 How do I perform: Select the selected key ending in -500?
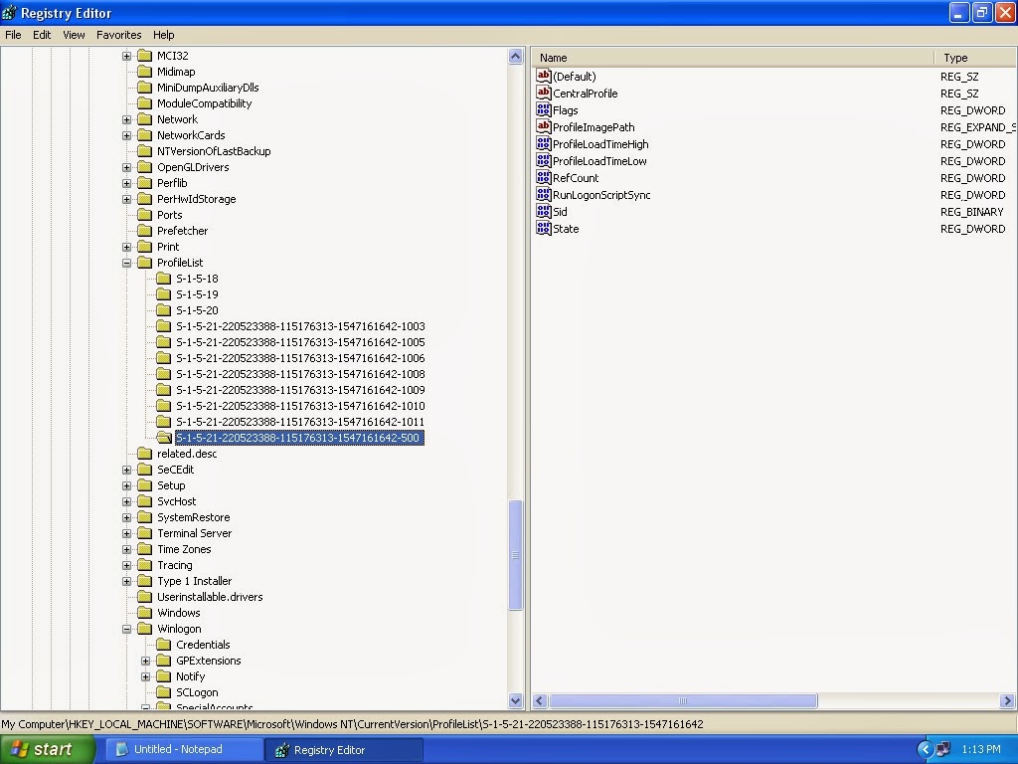tap(299, 438)
